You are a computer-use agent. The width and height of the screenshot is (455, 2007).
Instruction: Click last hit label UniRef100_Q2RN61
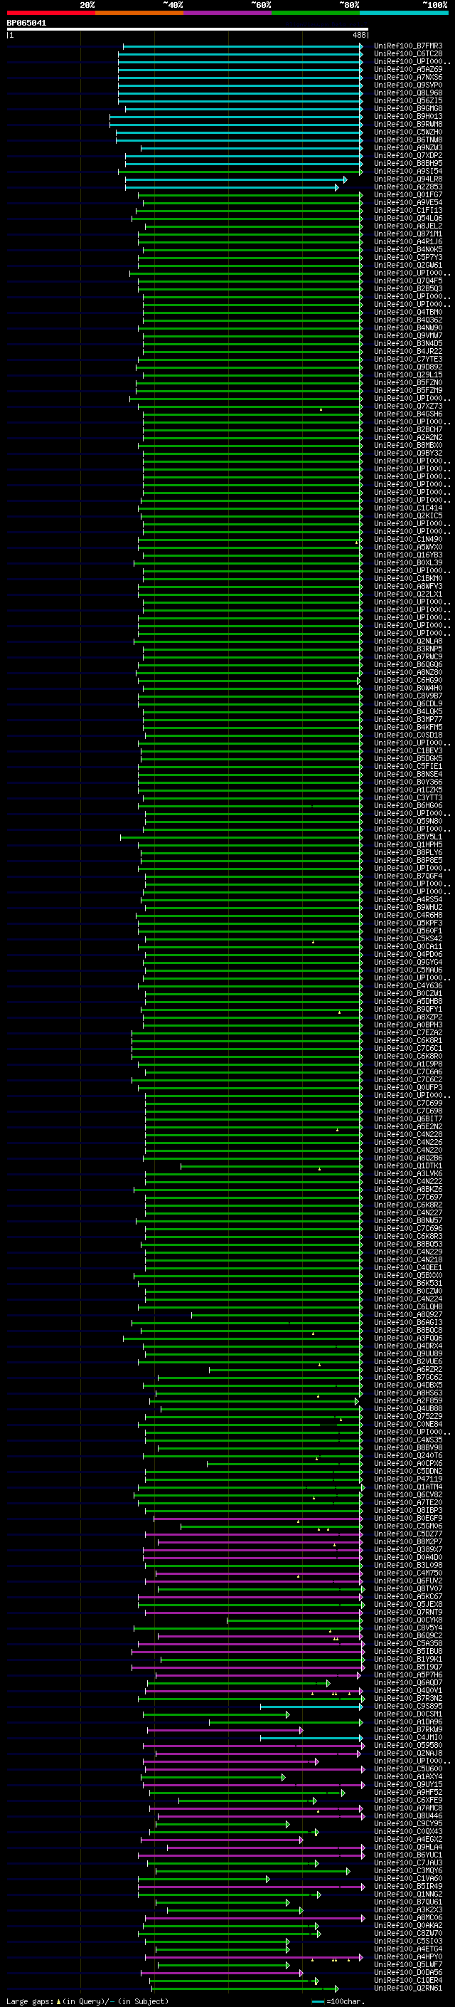point(407,1988)
